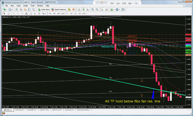193x116 pixels.
Task: Switch to the GBPJPY,M30 chart tab
Action: (x=57, y=110)
